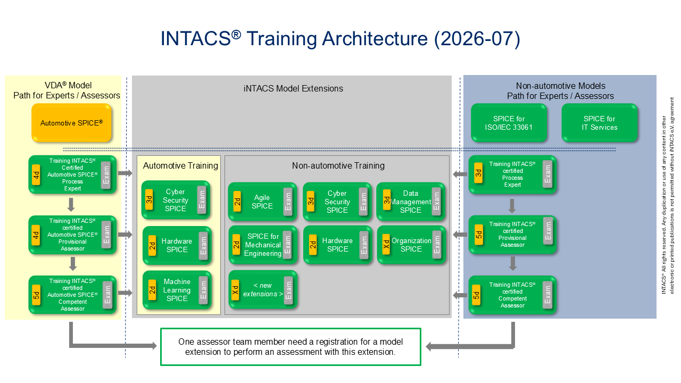Viewport: 681px width, 383px height.
Task: Click the Exam tag on Data Management SPICE
Action: point(437,202)
